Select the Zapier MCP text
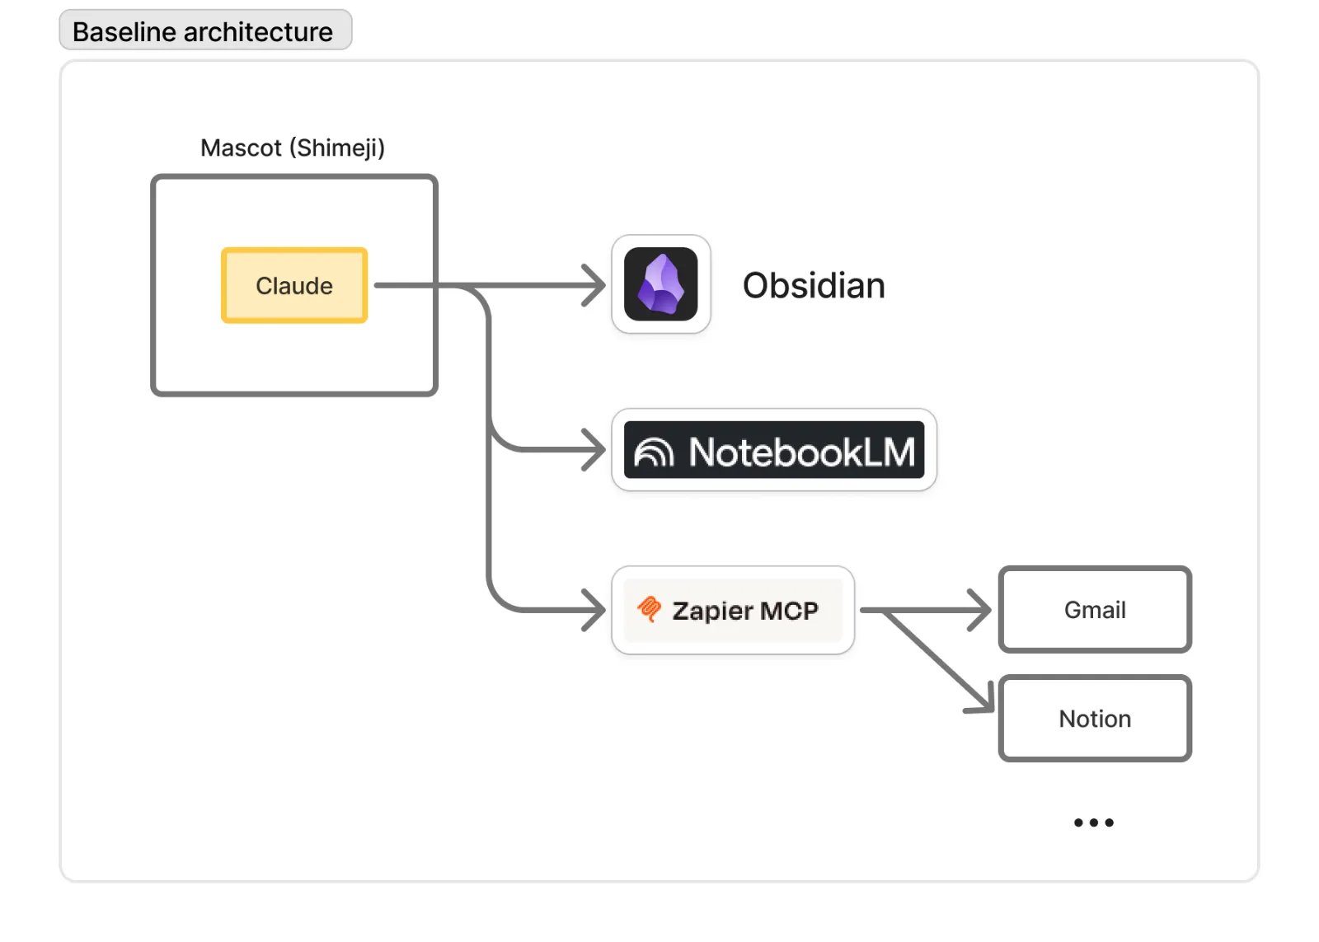1319x942 pixels. [745, 611]
